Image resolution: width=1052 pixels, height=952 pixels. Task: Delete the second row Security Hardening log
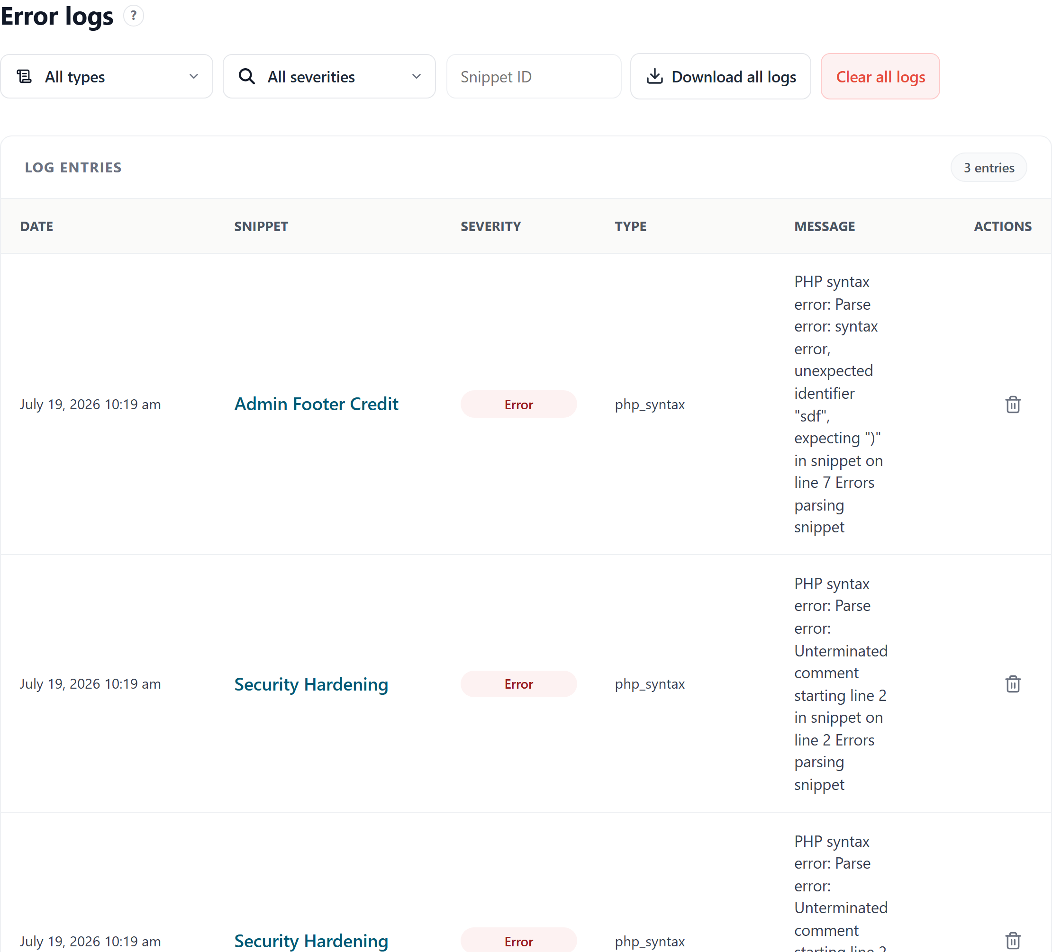click(x=1013, y=684)
